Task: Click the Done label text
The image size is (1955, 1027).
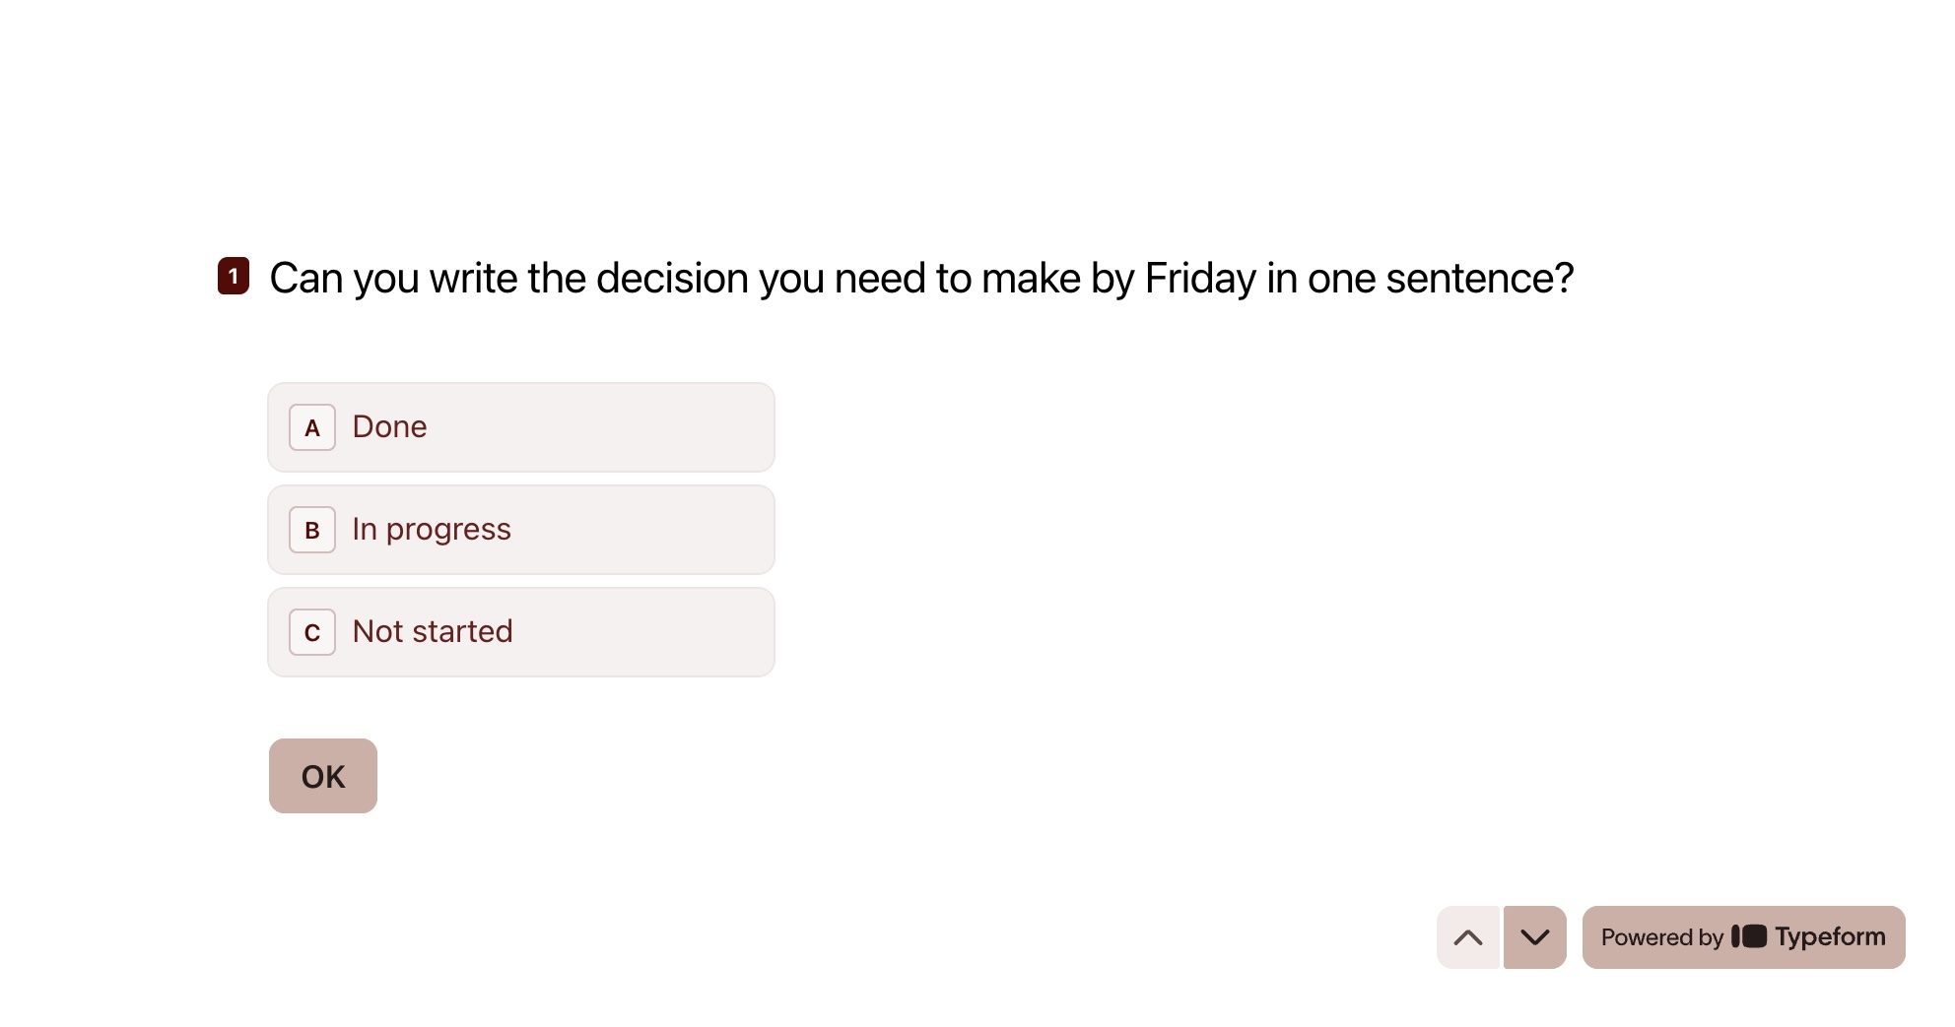Action: (x=389, y=427)
